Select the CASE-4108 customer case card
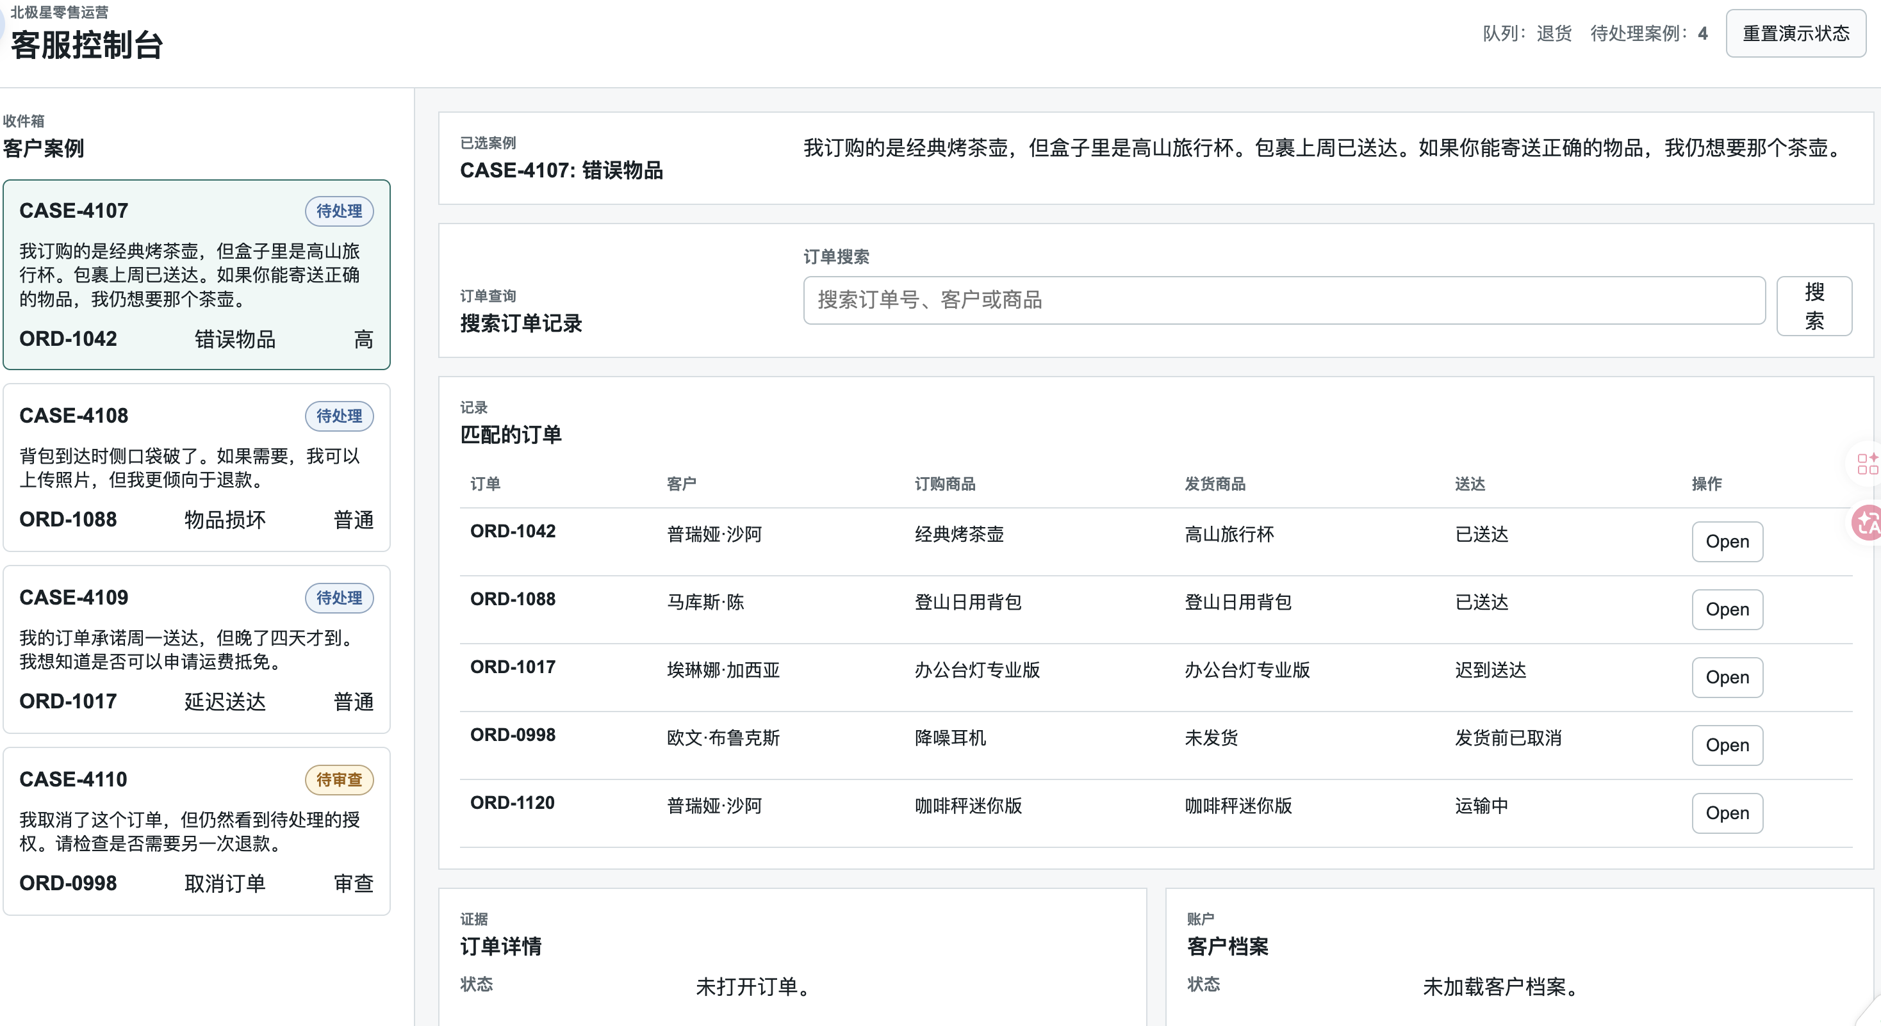The image size is (1881, 1026). coord(197,468)
